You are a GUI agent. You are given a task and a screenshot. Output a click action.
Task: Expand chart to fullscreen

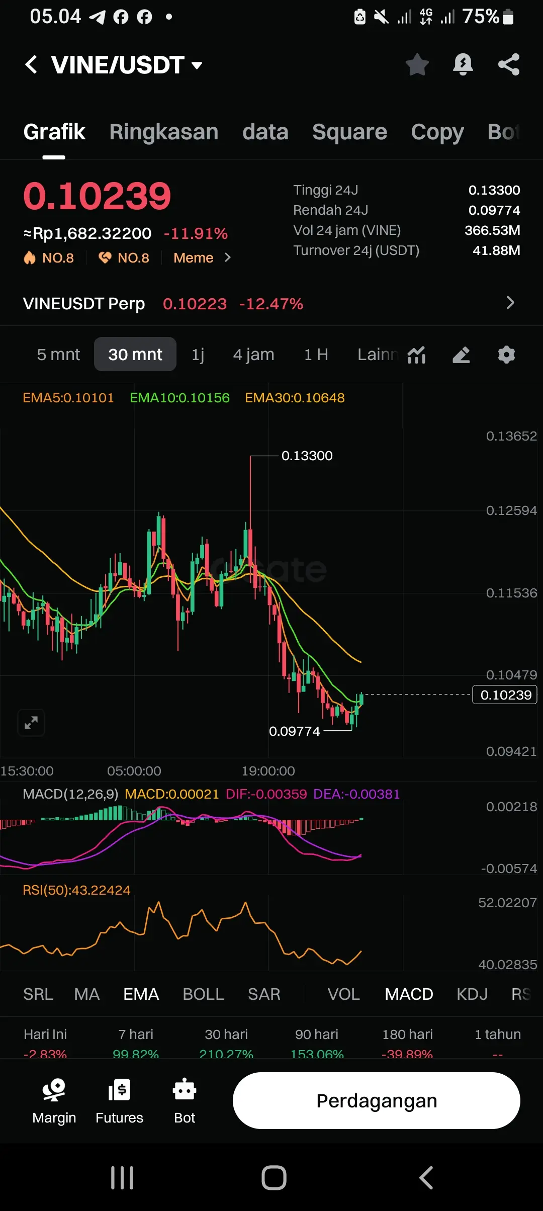click(x=31, y=723)
